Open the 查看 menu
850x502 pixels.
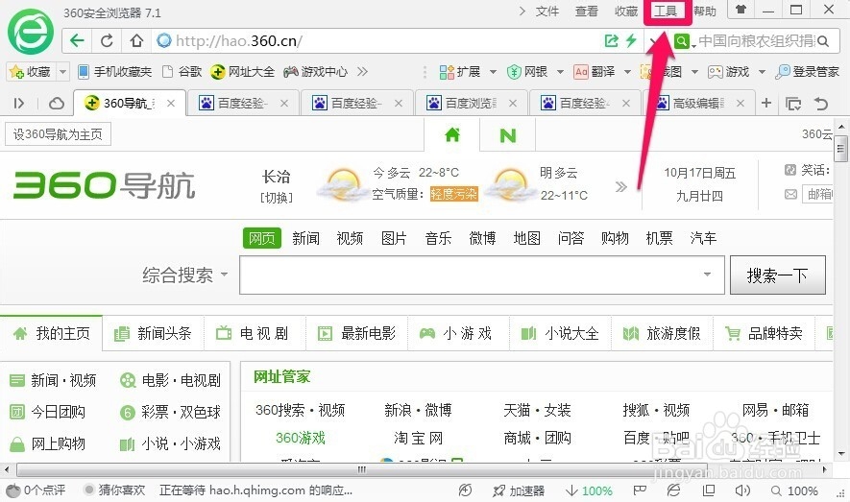pyautogui.click(x=586, y=11)
